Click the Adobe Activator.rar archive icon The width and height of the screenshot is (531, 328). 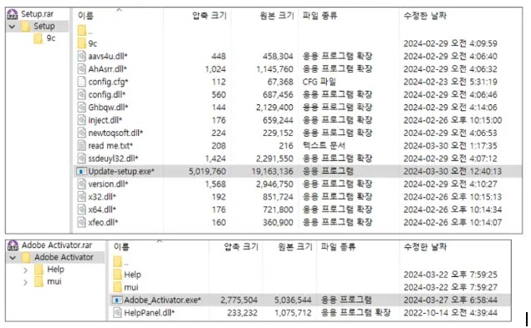13,245
